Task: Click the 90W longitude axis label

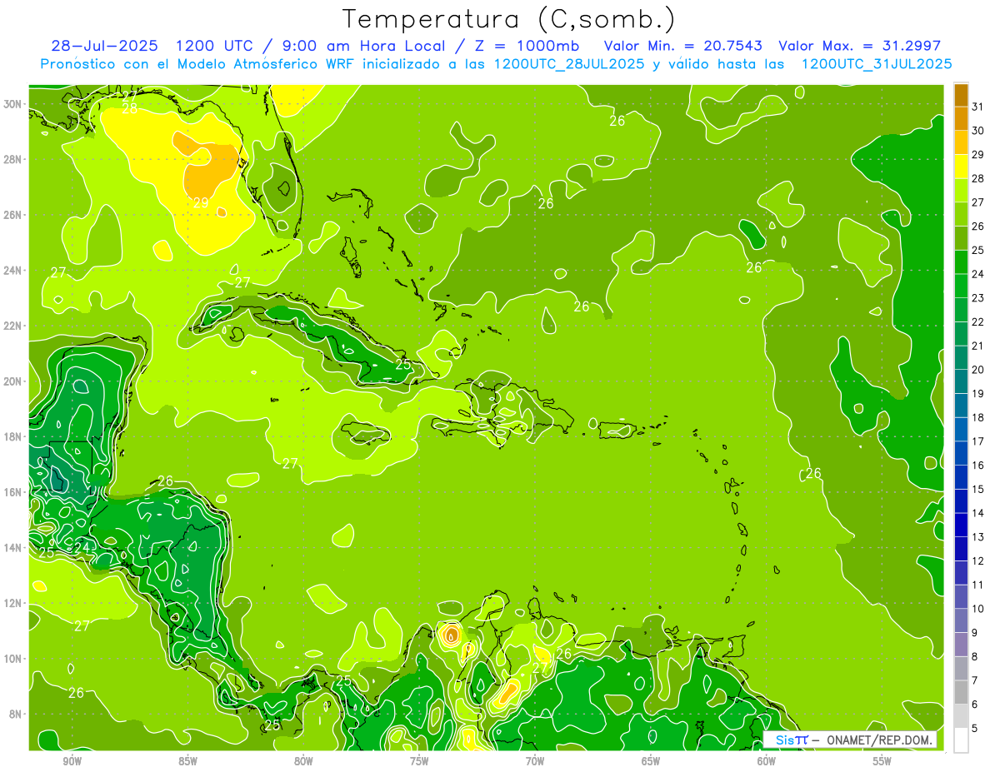Action: 72,762
